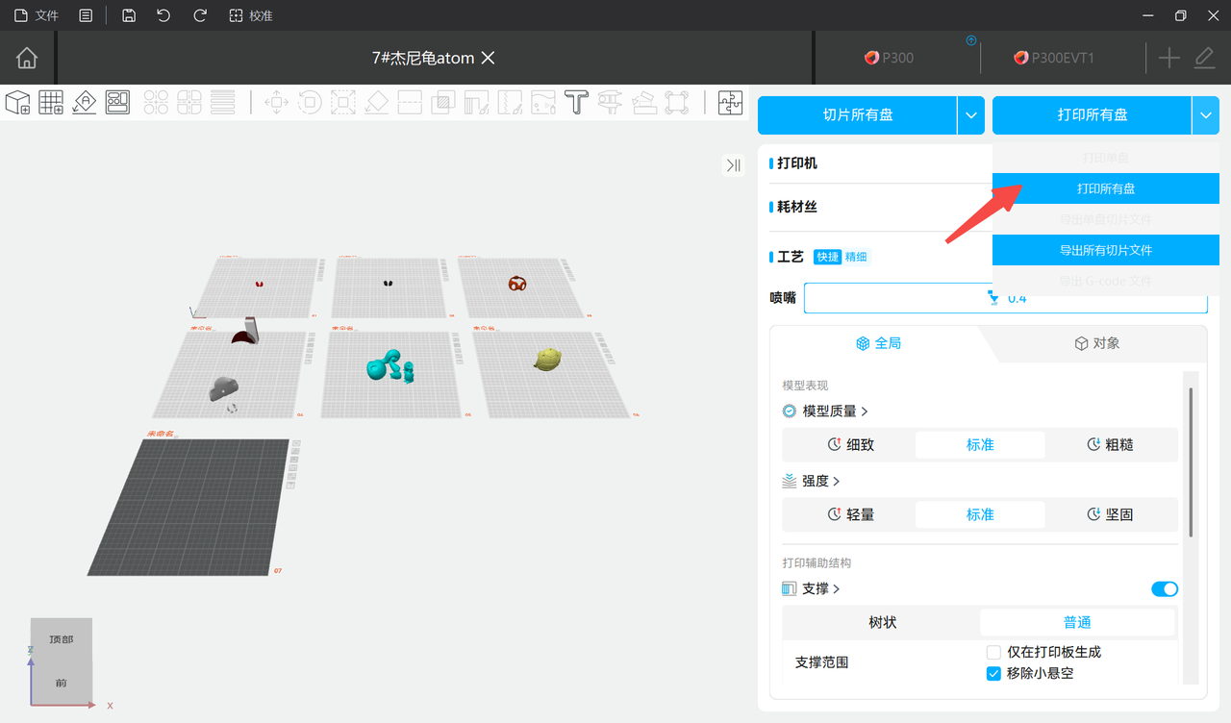Viewport: 1231px width, 723px height.
Task: Check the 仅在打印板生成 checkbox
Action: pyautogui.click(x=994, y=652)
